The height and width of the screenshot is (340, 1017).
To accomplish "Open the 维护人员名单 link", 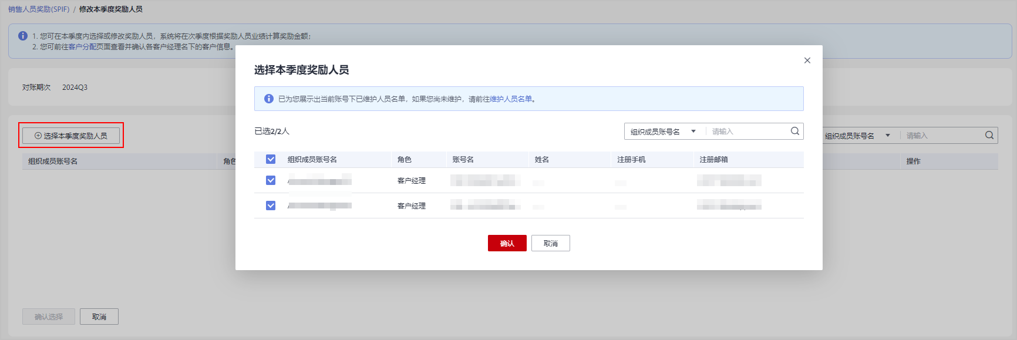I will tap(511, 99).
